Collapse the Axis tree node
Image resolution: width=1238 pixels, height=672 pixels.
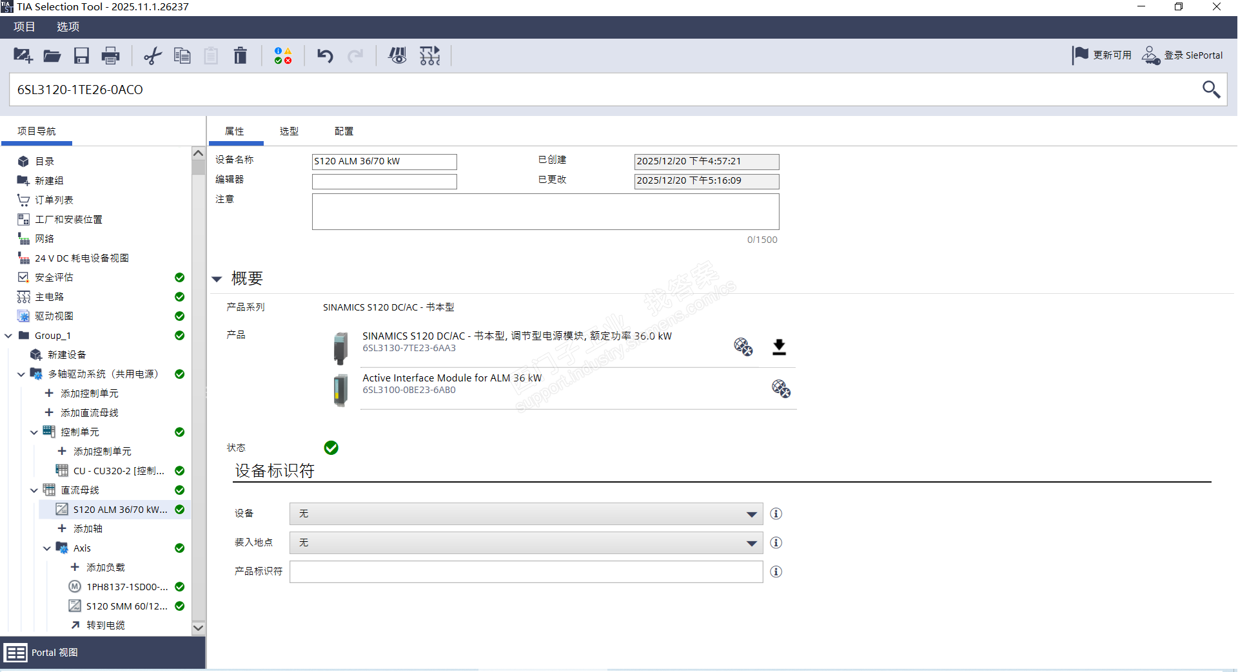(x=47, y=548)
